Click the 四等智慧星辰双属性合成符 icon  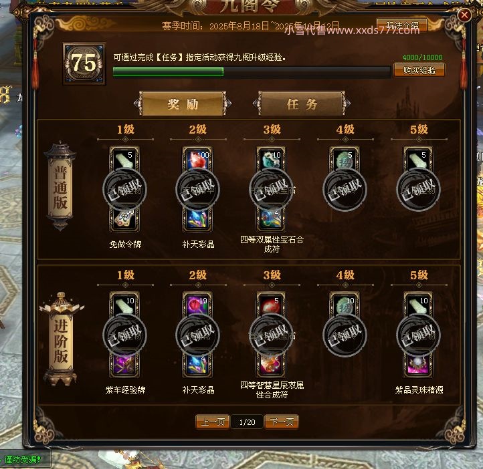pos(271,365)
